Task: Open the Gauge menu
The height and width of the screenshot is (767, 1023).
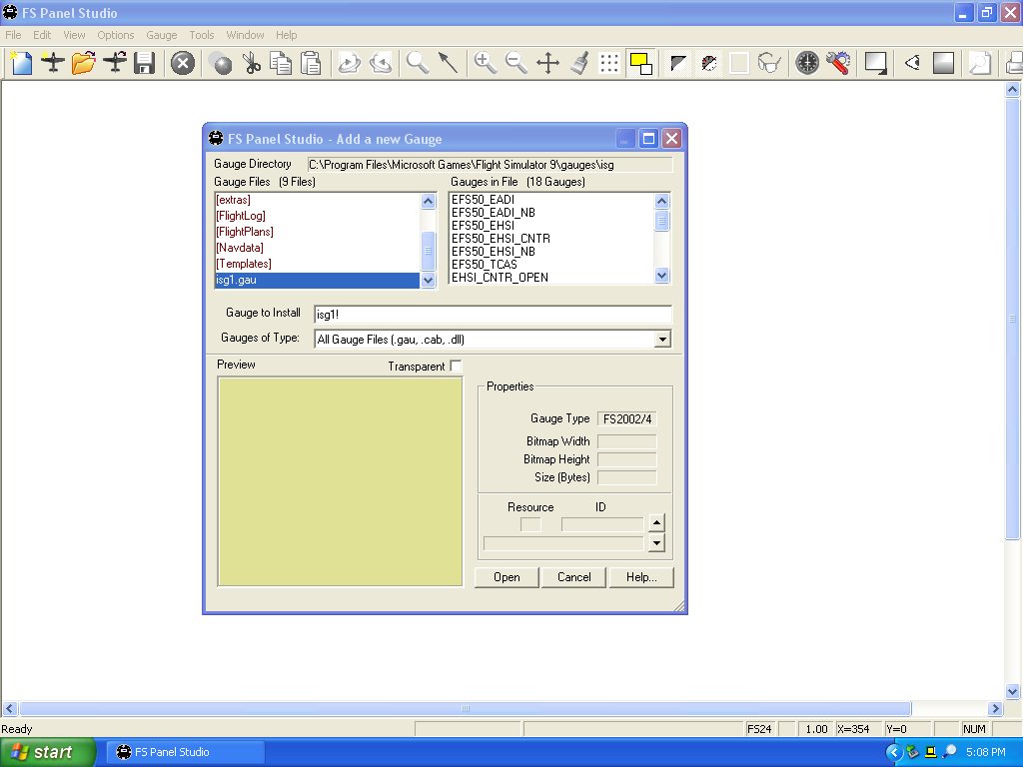Action: (x=161, y=35)
